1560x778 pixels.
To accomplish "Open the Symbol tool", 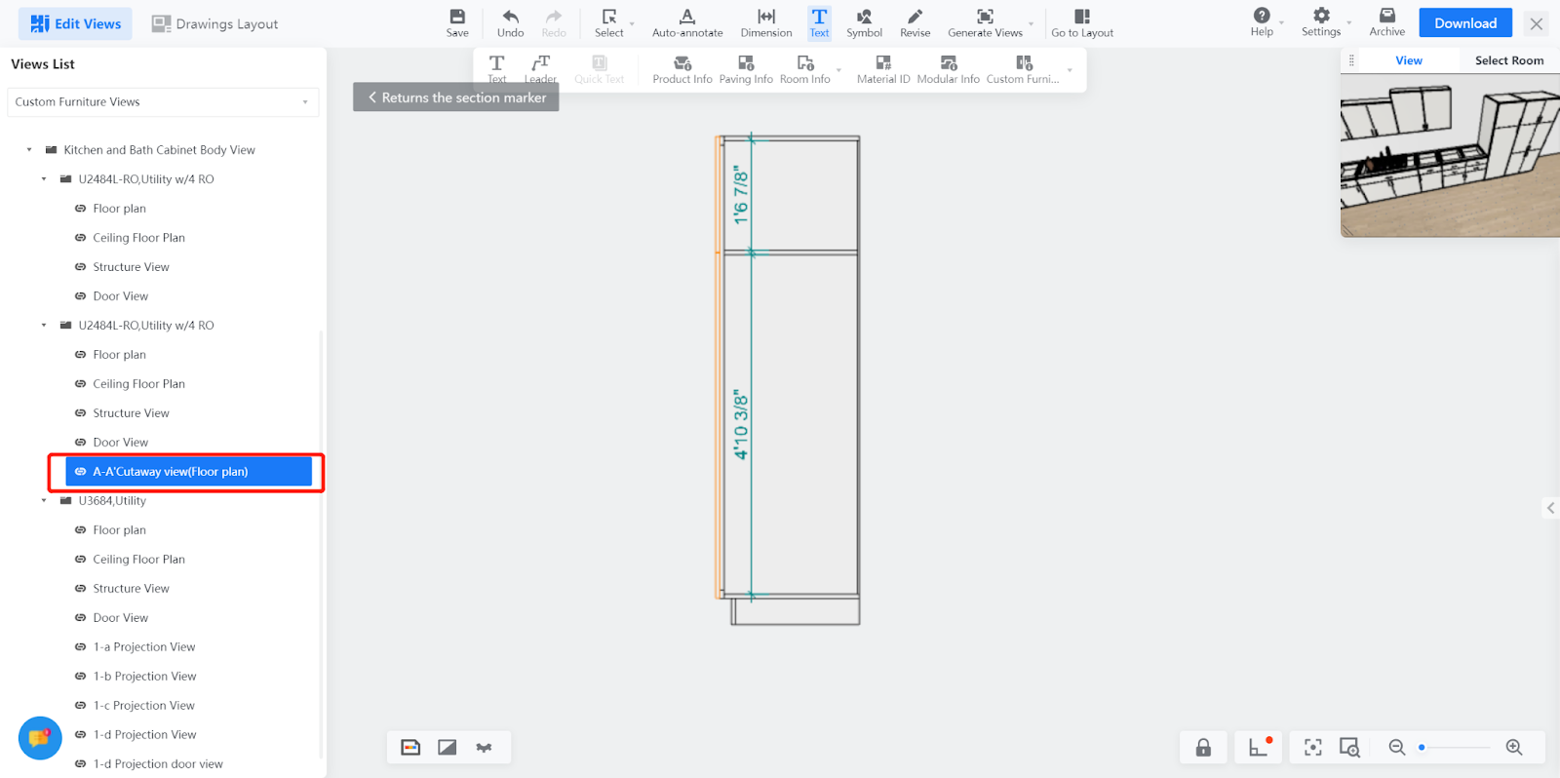I will [864, 22].
